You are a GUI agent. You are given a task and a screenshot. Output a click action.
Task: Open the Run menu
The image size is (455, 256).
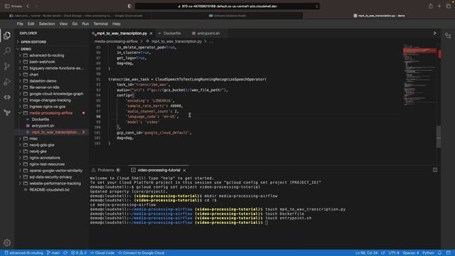click(x=85, y=23)
